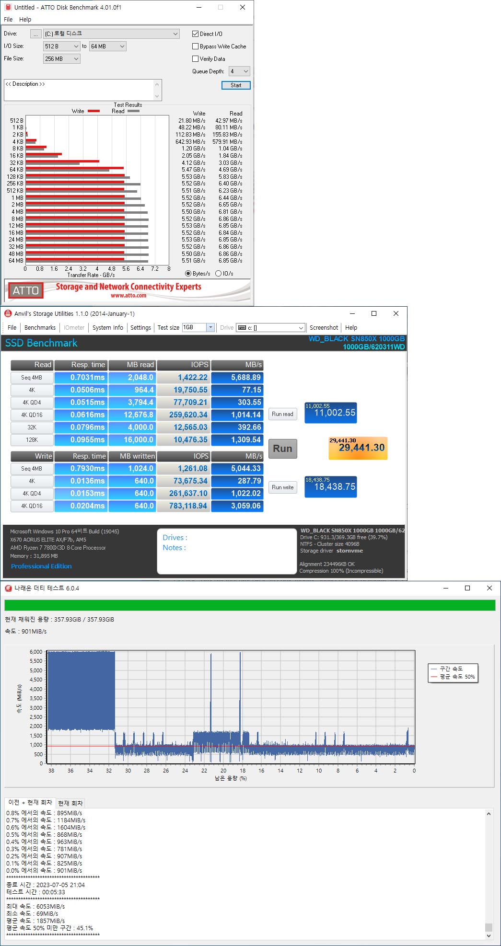This screenshot has height=946, width=501.
Task: Click the 4K QD16 read IOPS value 259,620.34
Action: point(184,415)
